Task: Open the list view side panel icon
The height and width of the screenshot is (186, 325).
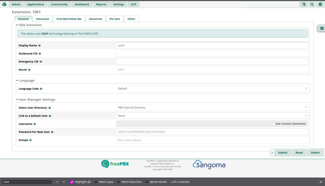Action: 322,28
